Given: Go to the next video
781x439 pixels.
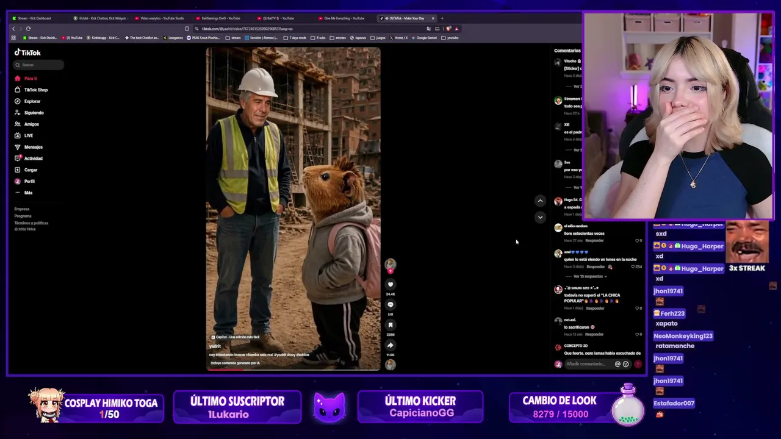Looking at the screenshot, I should click(x=540, y=217).
